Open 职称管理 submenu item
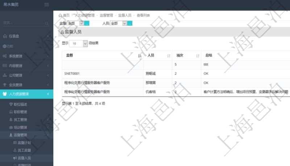Image resolution: width=290 pixels, height=166 pixels. coord(20,112)
